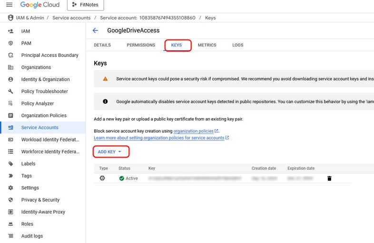This screenshot has width=374, height=243.
Task: Go to IAM & Admin breadcrumb
Action: tap(30, 18)
